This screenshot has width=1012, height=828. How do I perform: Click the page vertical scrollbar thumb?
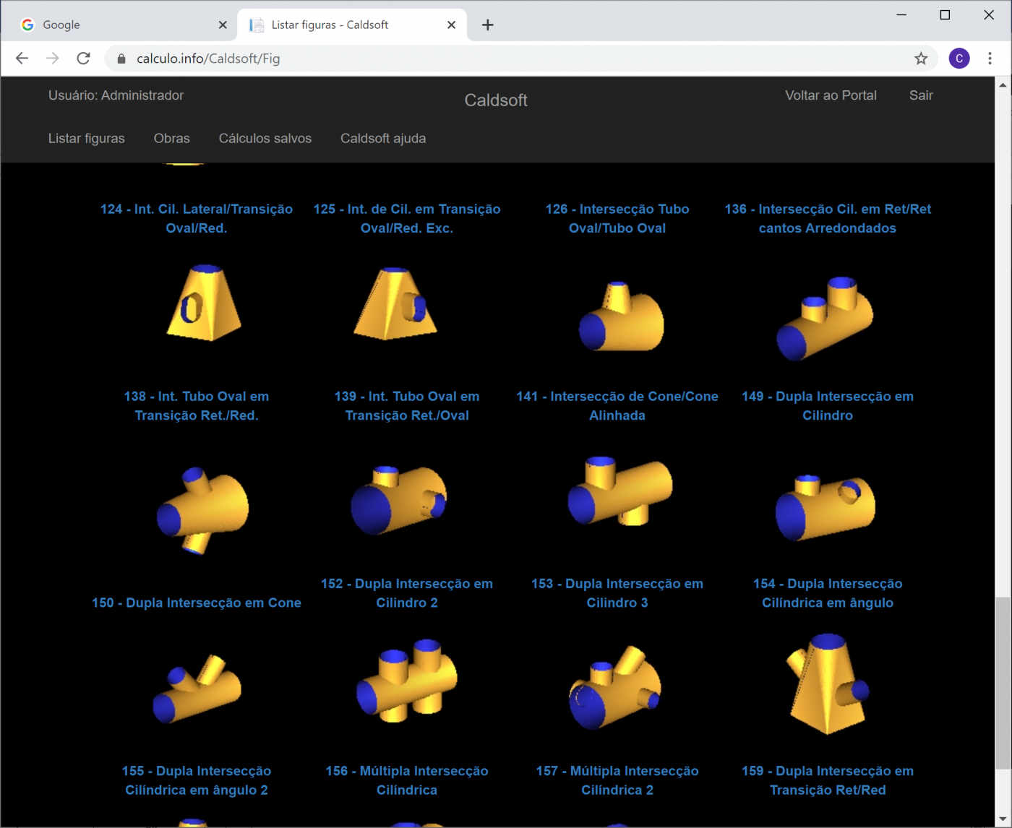(x=1003, y=683)
